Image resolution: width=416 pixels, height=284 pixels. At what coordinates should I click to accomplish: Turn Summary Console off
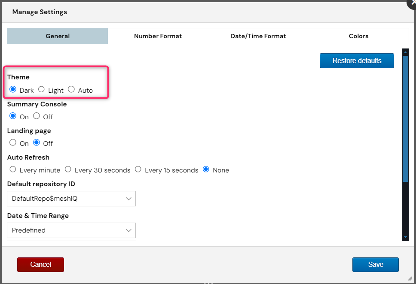tap(37, 116)
